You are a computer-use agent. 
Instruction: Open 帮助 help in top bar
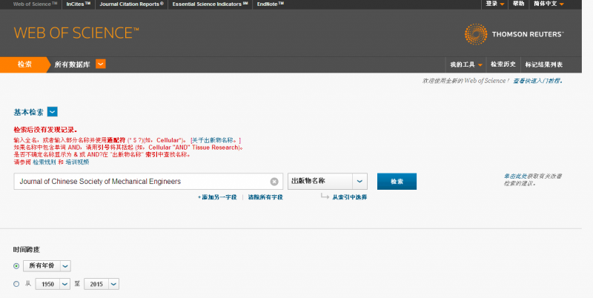518,4
